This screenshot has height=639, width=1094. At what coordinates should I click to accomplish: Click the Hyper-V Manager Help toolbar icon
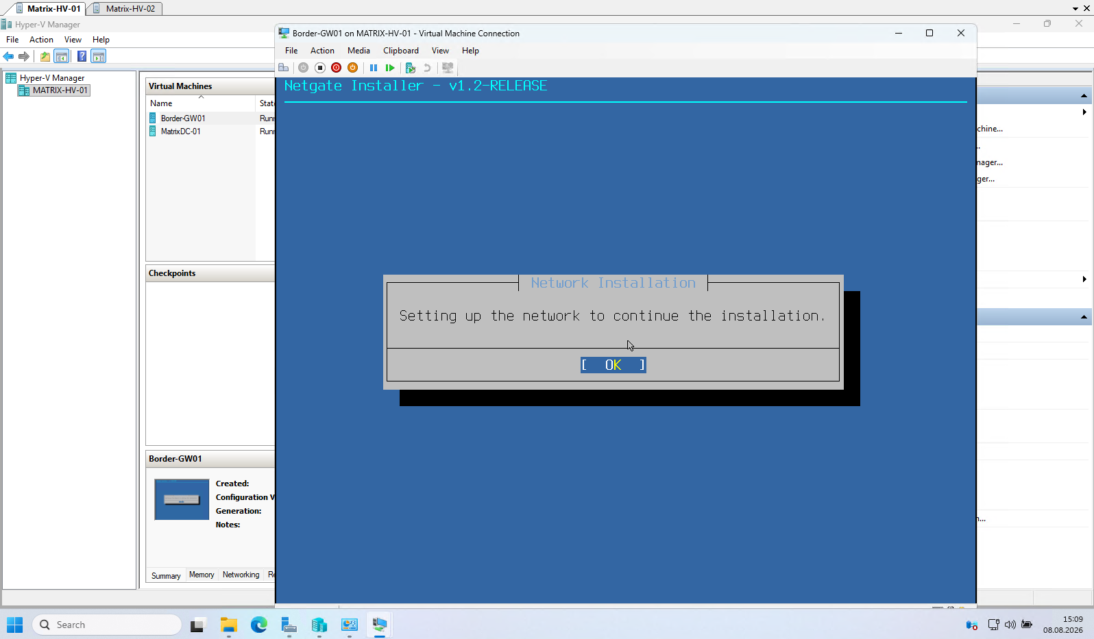(x=82, y=56)
